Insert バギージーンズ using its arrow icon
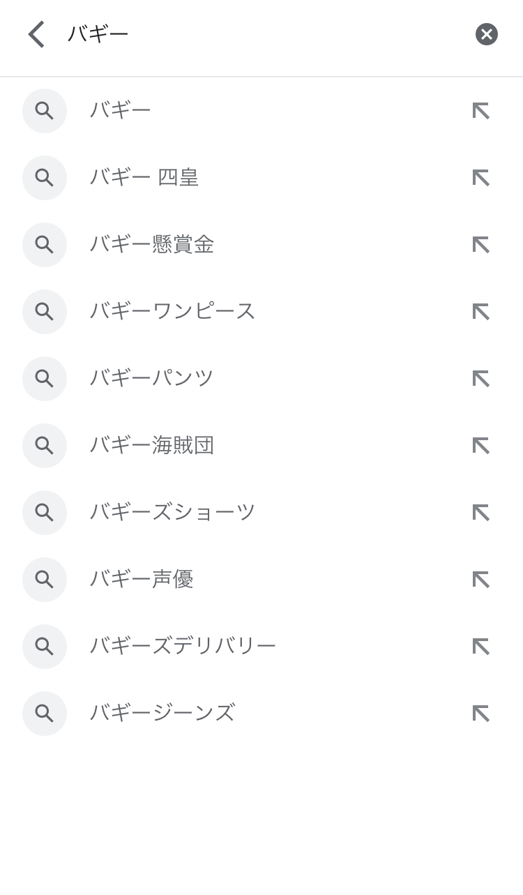The height and width of the screenshot is (895, 523). point(481,714)
